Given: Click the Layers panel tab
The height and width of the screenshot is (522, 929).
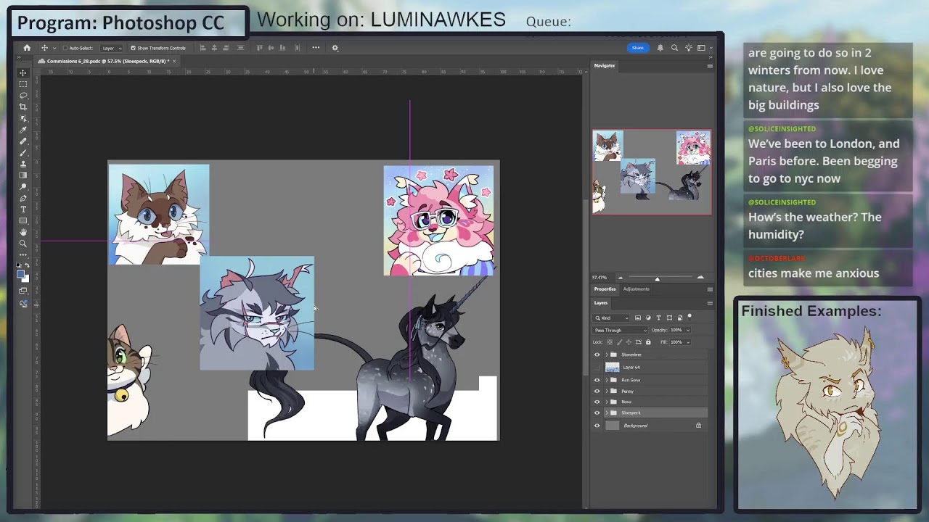Looking at the screenshot, I should (x=601, y=303).
